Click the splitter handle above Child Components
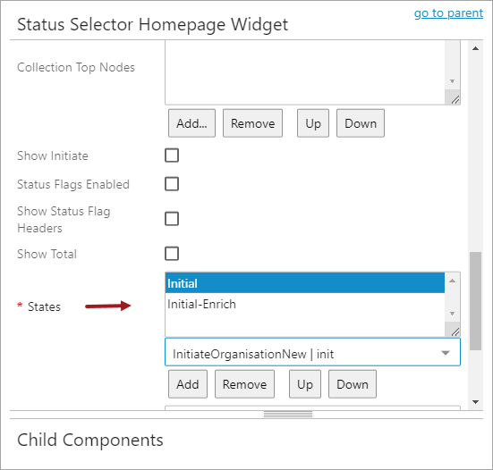Screen dimensions: 493x470 (x=288, y=414)
